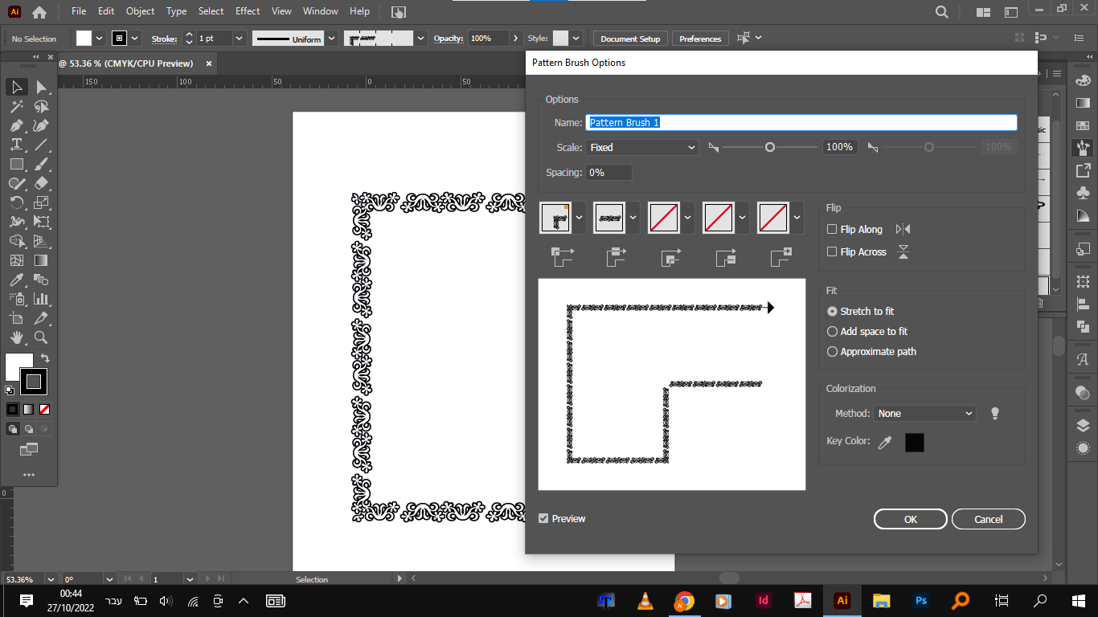The image size is (1098, 617).
Task: Uncheck the Preview checkbox
Action: tap(543, 519)
